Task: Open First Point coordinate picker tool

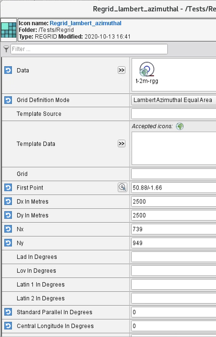Action: click(x=123, y=188)
